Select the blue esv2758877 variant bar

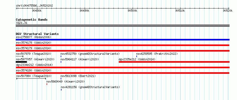point(122,40)
